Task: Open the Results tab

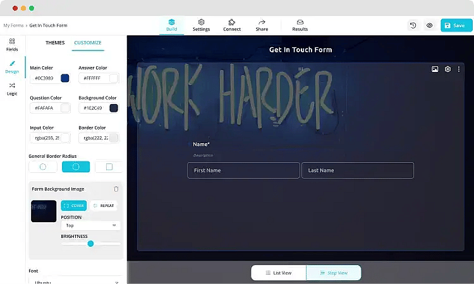Action: click(300, 25)
